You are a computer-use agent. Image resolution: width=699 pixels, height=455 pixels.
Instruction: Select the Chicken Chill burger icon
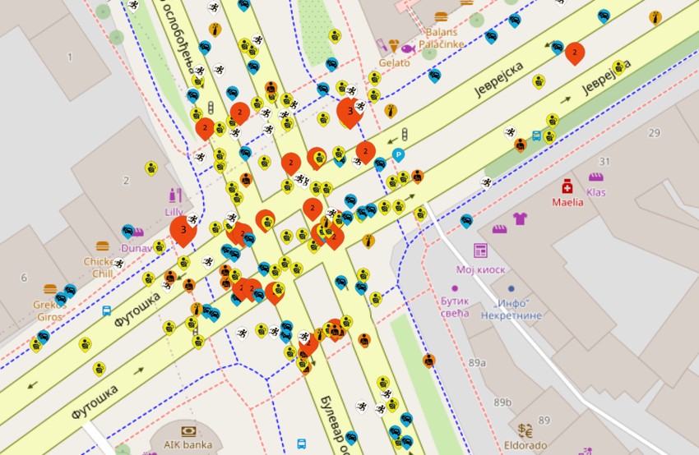(x=103, y=246)
